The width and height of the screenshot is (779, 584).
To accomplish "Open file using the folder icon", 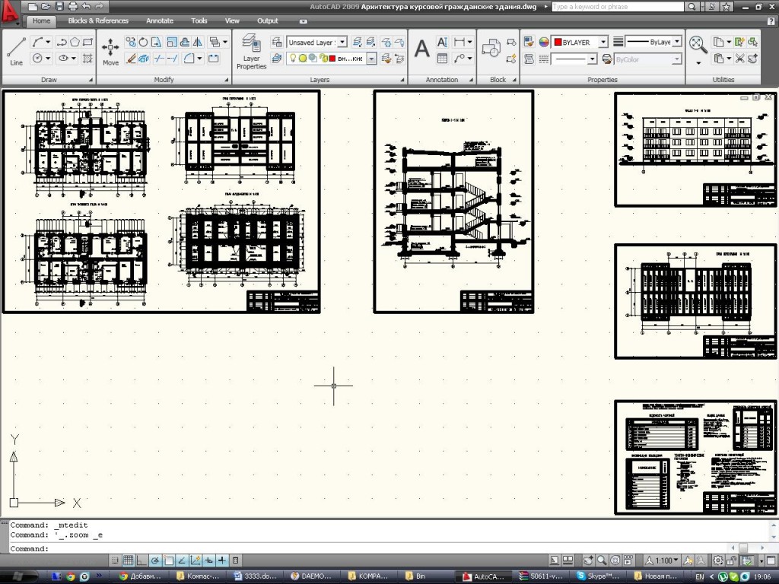I will 46,6.
